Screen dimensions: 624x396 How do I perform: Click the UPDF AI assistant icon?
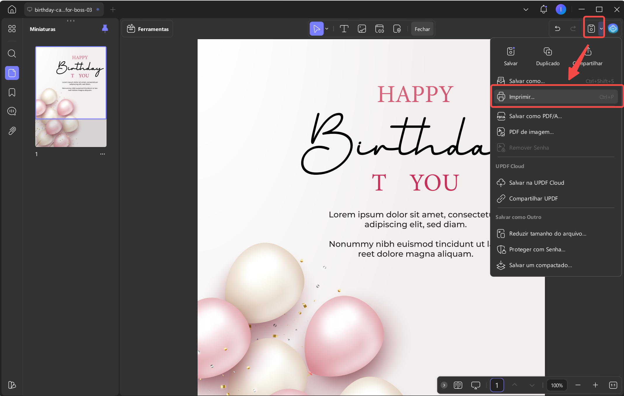click(613, 29)
